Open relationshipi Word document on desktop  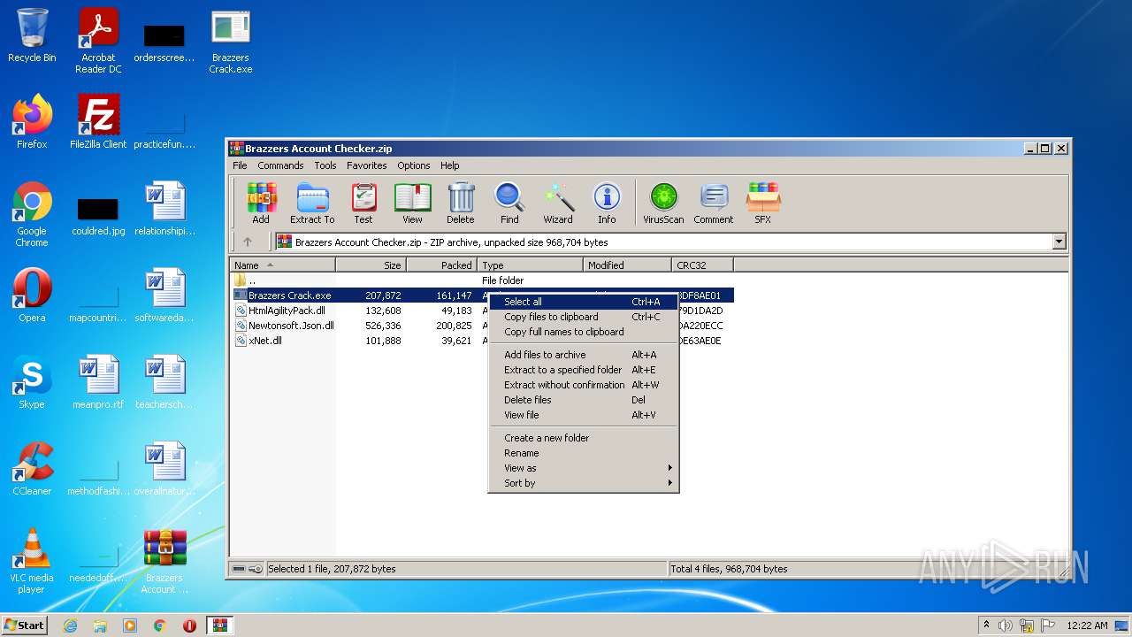pos(164,209)
